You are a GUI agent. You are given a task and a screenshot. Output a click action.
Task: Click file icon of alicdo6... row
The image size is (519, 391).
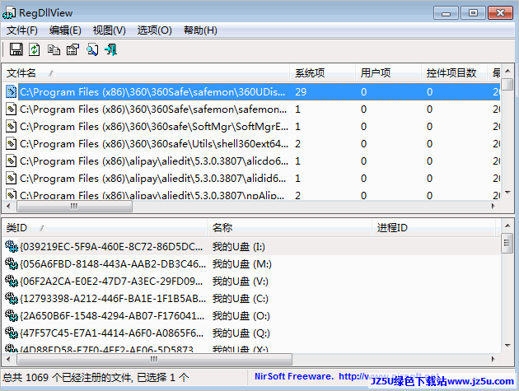pos(11,161)
